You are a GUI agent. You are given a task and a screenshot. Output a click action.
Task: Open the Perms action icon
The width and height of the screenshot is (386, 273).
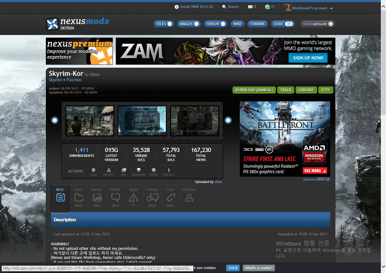(x=154, y=170)
